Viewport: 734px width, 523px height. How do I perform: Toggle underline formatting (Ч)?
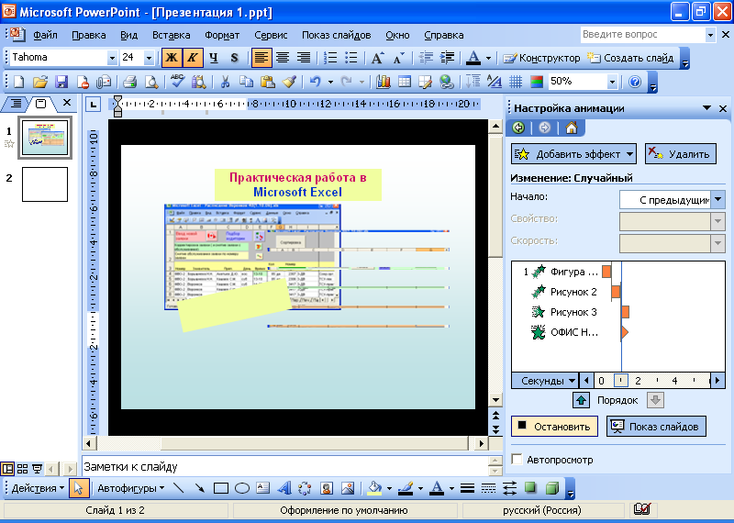pyautogui.click(x=214, y=58)
